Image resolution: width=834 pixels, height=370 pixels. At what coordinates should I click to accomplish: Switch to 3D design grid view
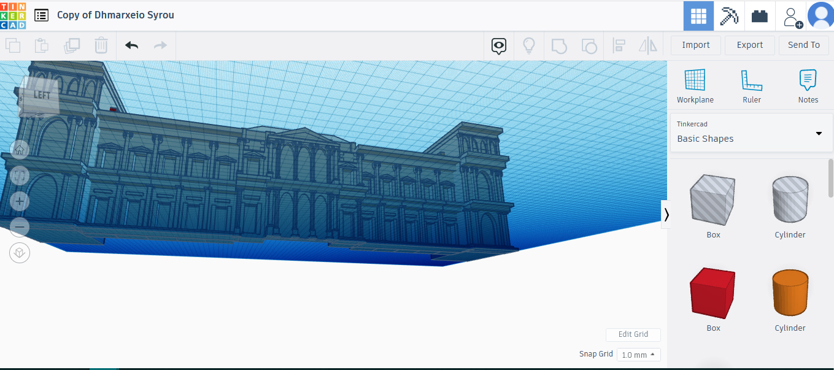[x=698, y=16]
